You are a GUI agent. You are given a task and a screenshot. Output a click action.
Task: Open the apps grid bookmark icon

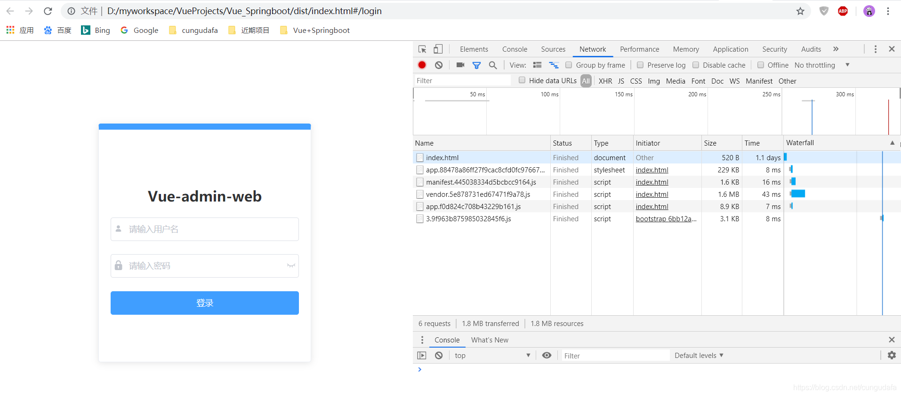[10, 30]
